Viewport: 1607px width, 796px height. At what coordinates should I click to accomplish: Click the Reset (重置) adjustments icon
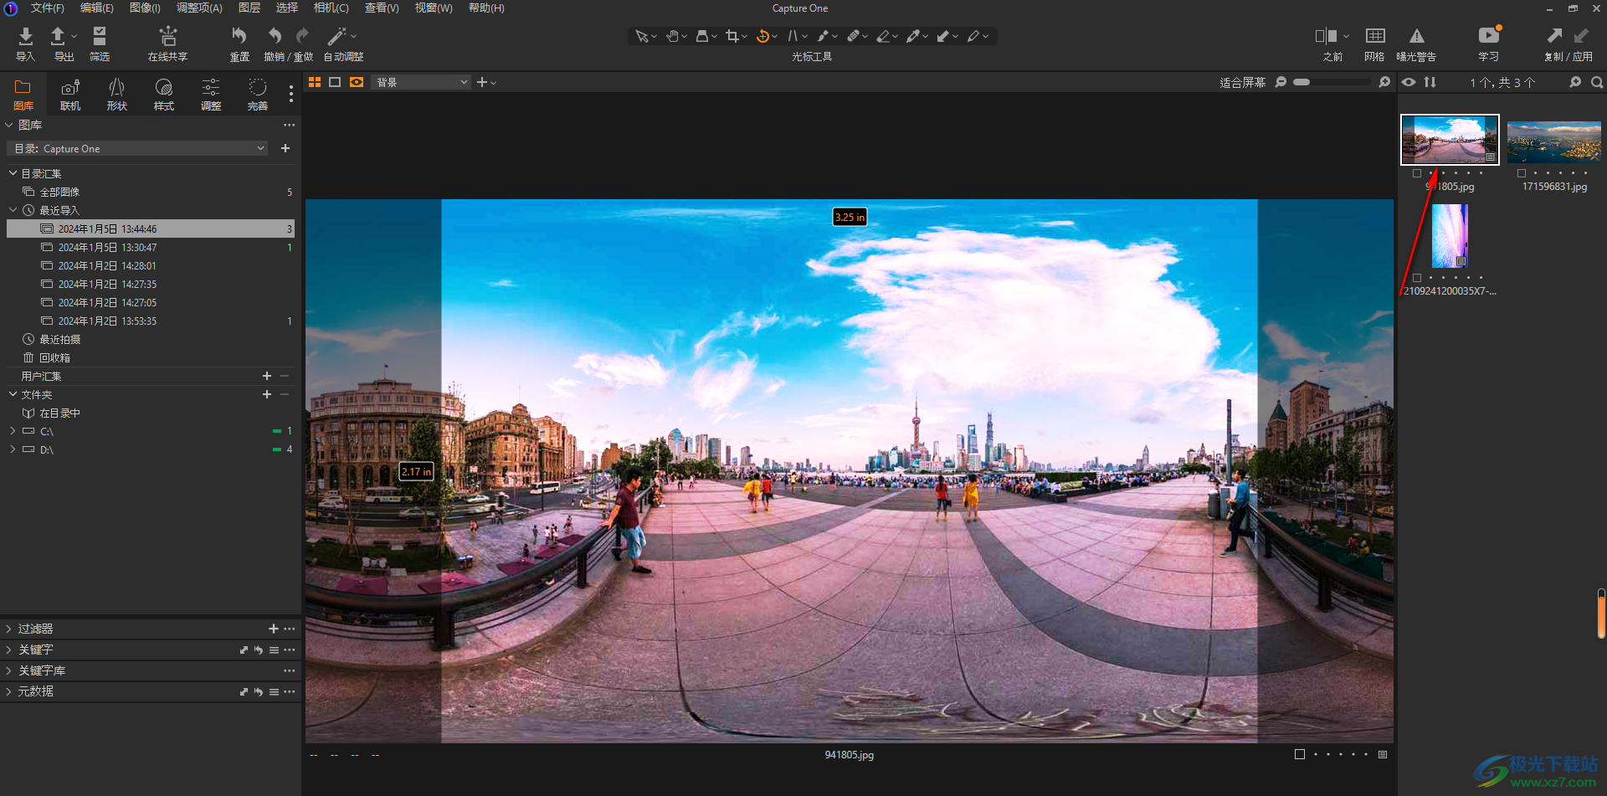click(239, 37)
